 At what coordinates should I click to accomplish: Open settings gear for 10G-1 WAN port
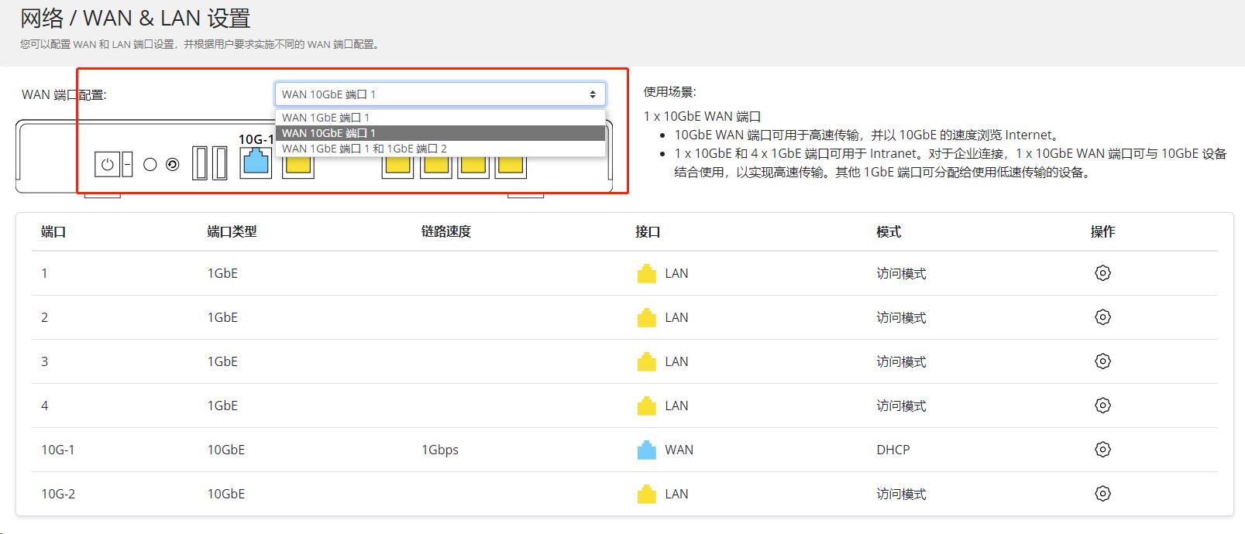[1102, 450]
